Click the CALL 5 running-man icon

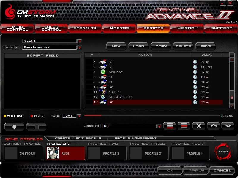coord(103,92)
